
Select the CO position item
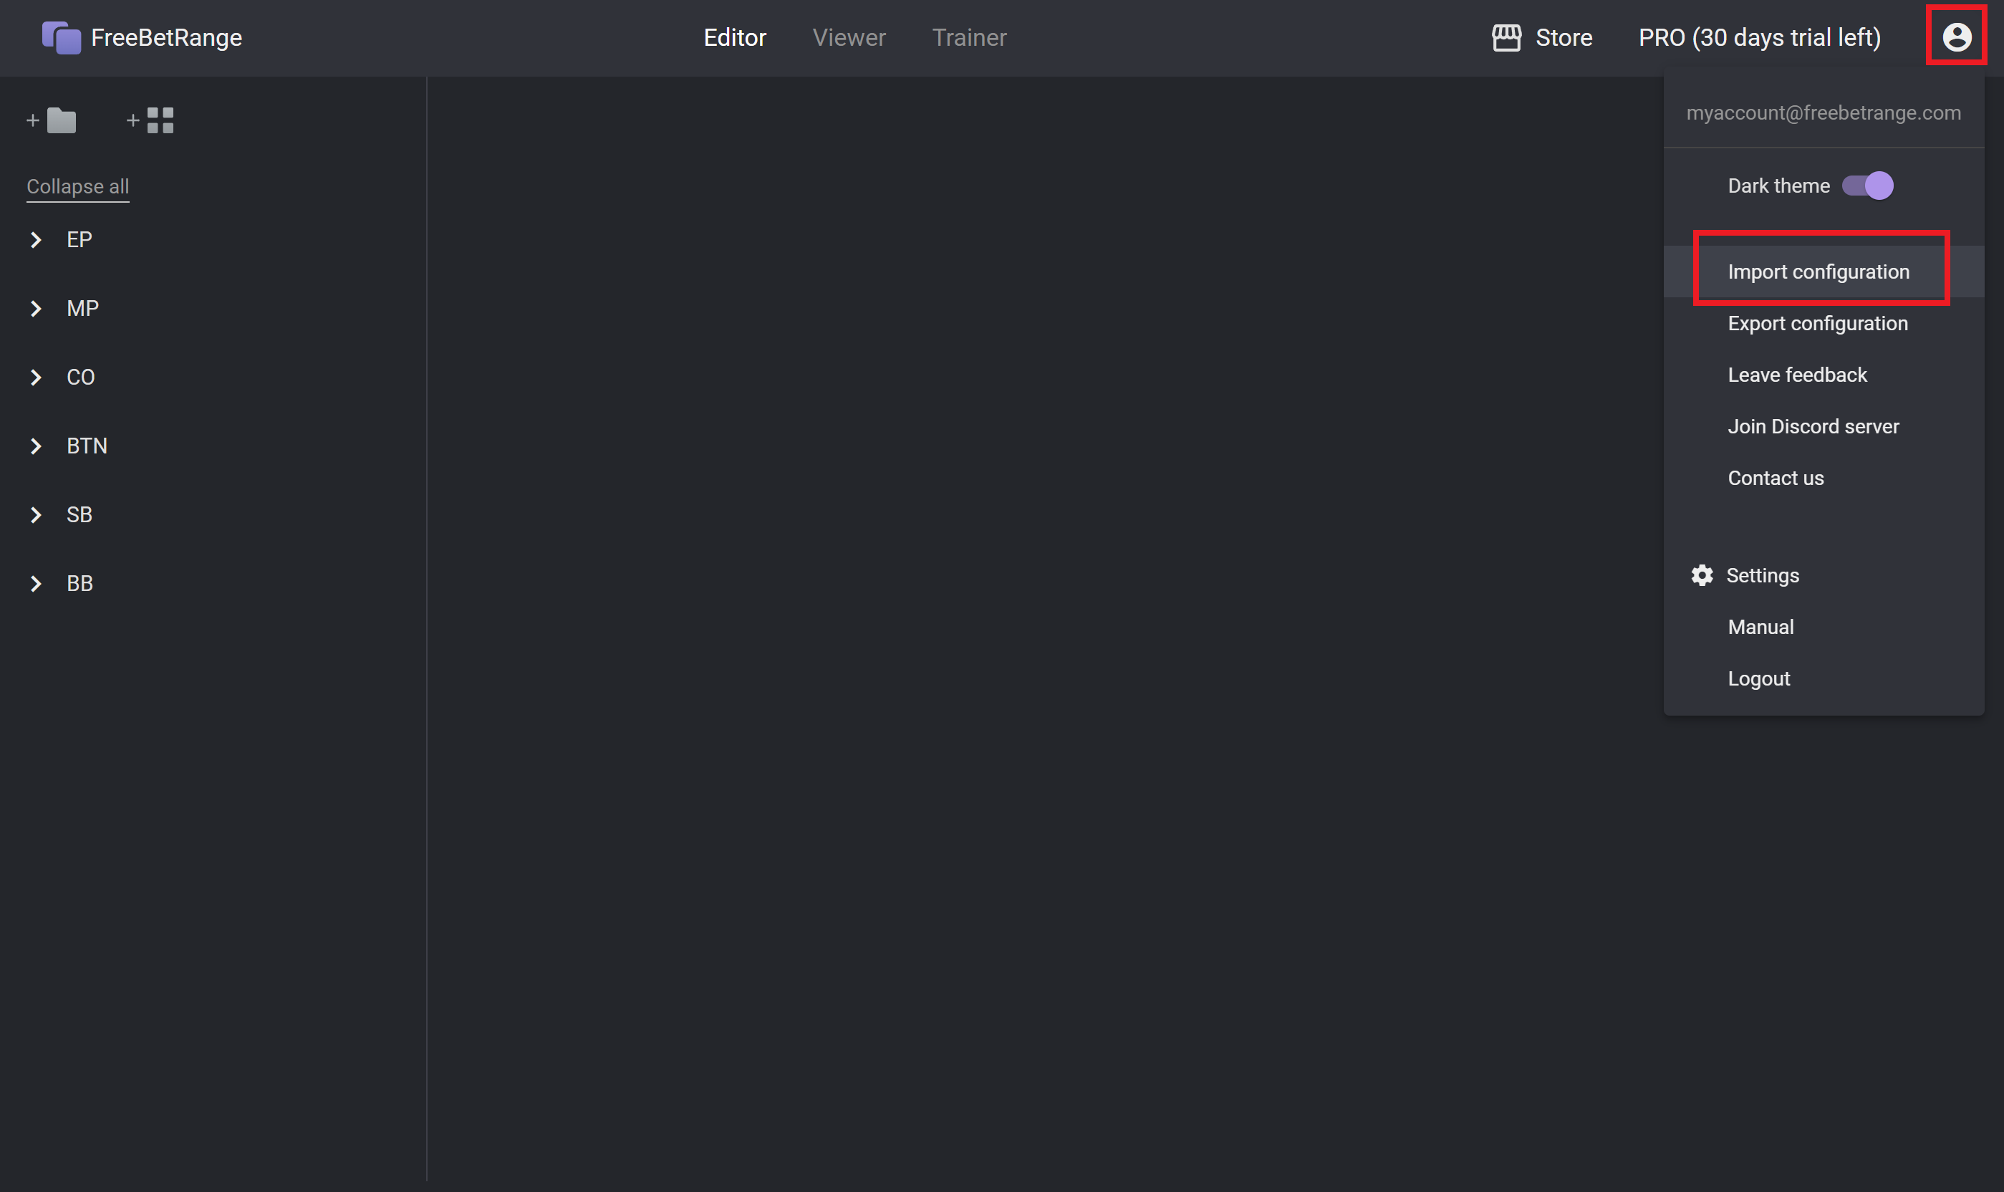coord(81,376)
